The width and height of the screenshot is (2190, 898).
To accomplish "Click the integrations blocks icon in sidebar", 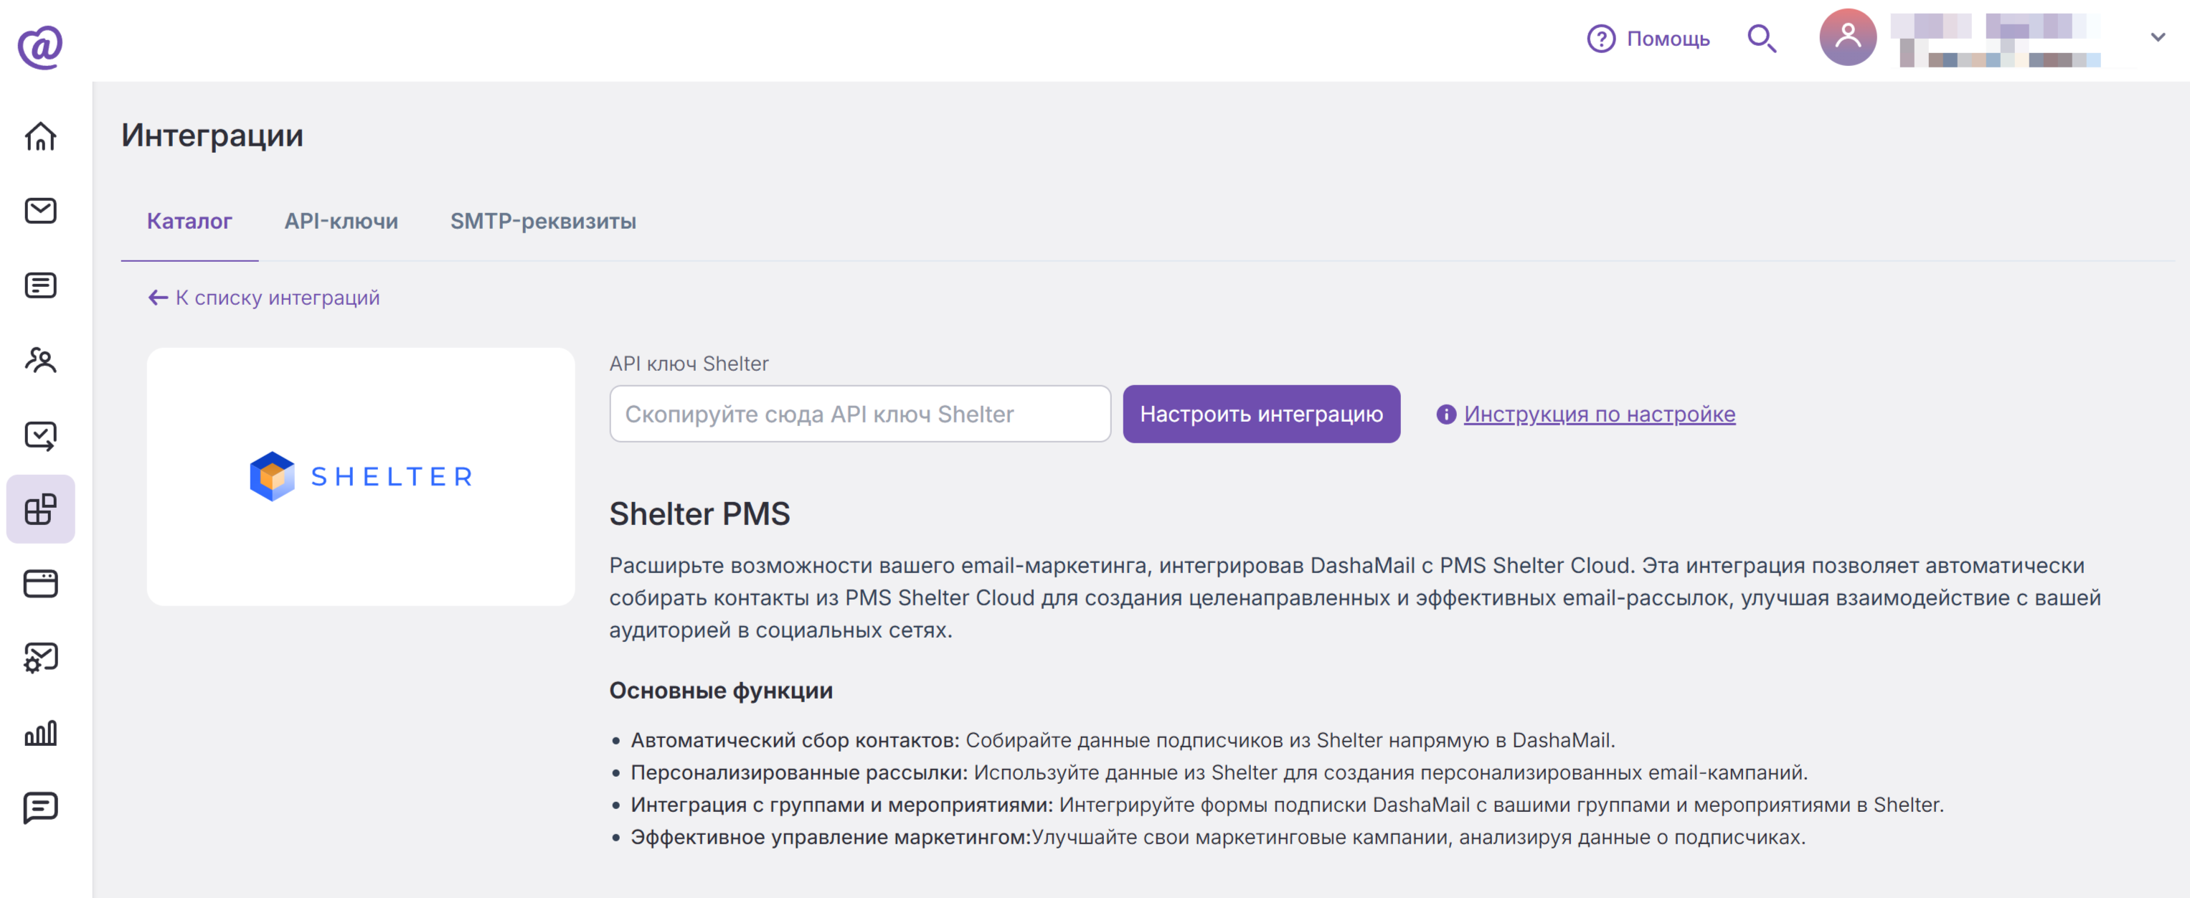I will (40, 509).
